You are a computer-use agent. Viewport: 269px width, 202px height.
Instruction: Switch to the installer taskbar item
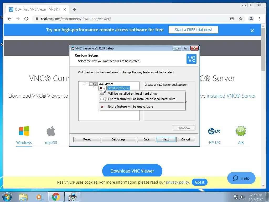point(72,197)
